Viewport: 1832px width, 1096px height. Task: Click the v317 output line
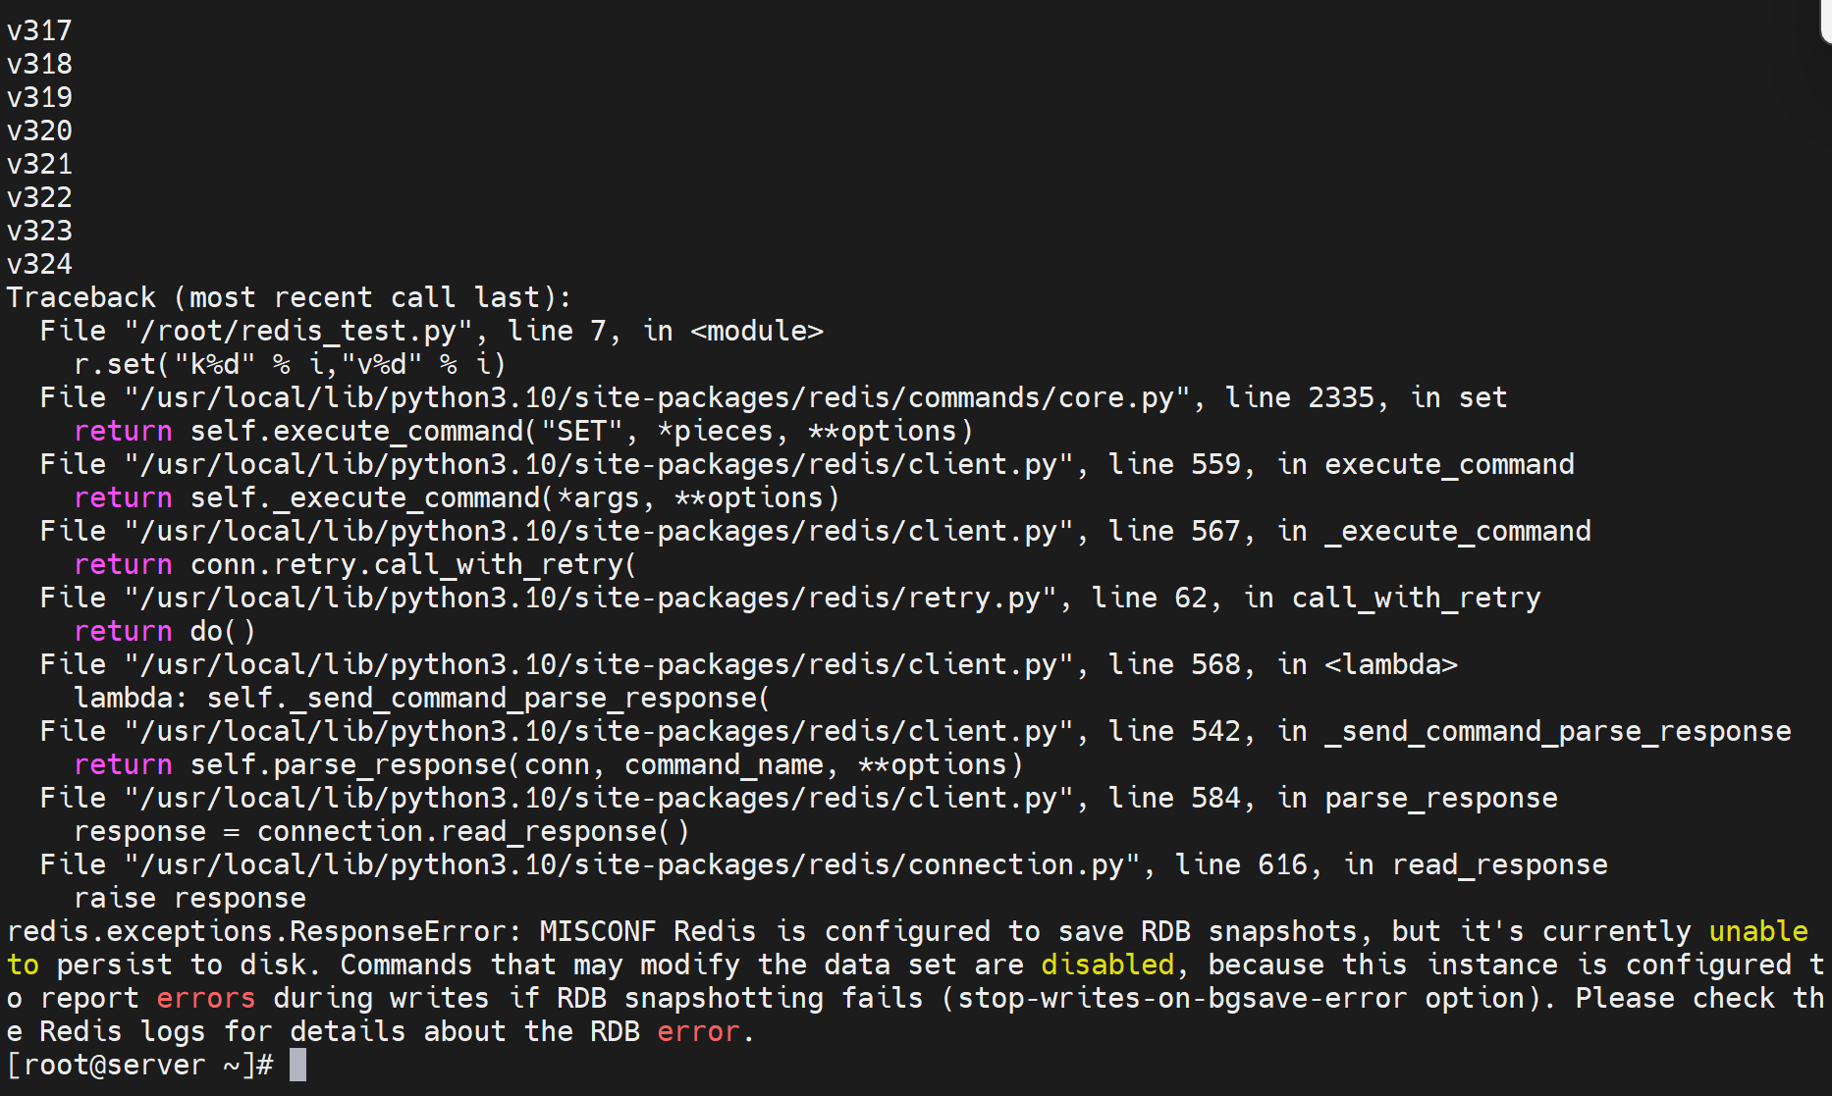coord(39,30)
